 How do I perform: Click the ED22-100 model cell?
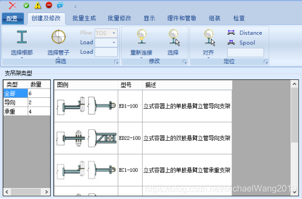(x=130, y=138)
